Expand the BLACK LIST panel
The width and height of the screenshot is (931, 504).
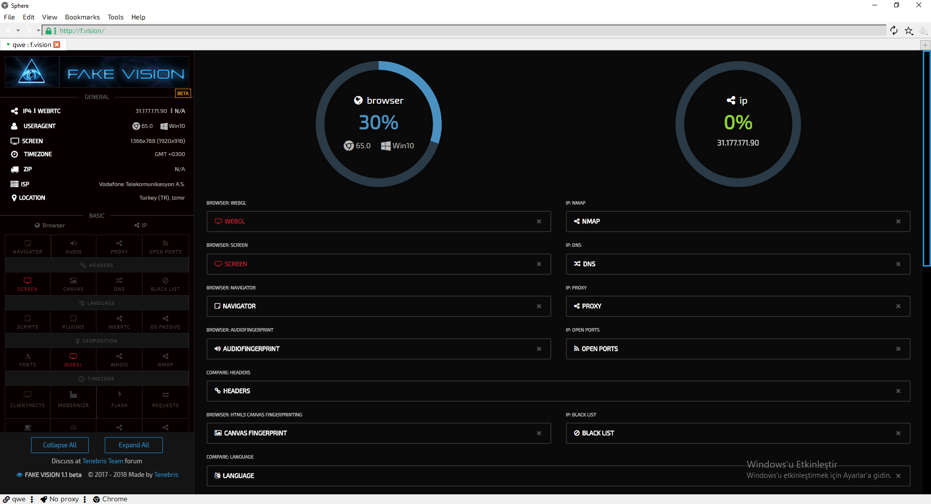738,433
